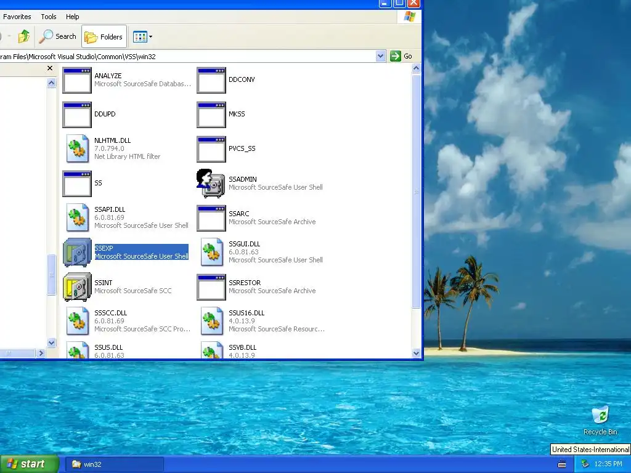Select the SSARC program icon
Viewport: 631px width, 473px height.
[x=211, y=219]
